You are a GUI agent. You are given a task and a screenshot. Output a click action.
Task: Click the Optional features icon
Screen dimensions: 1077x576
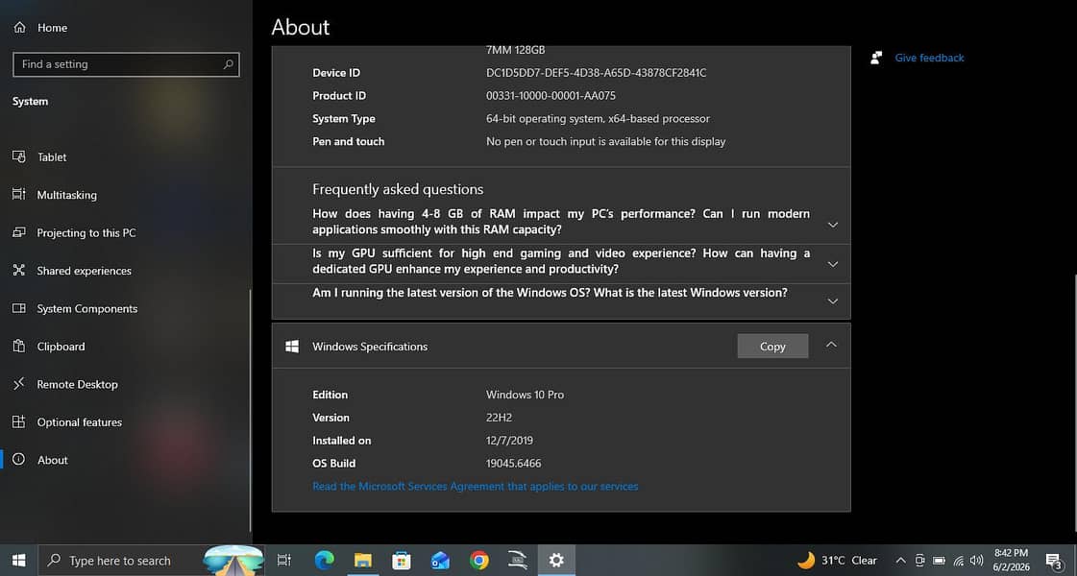(x=19, y=421)
